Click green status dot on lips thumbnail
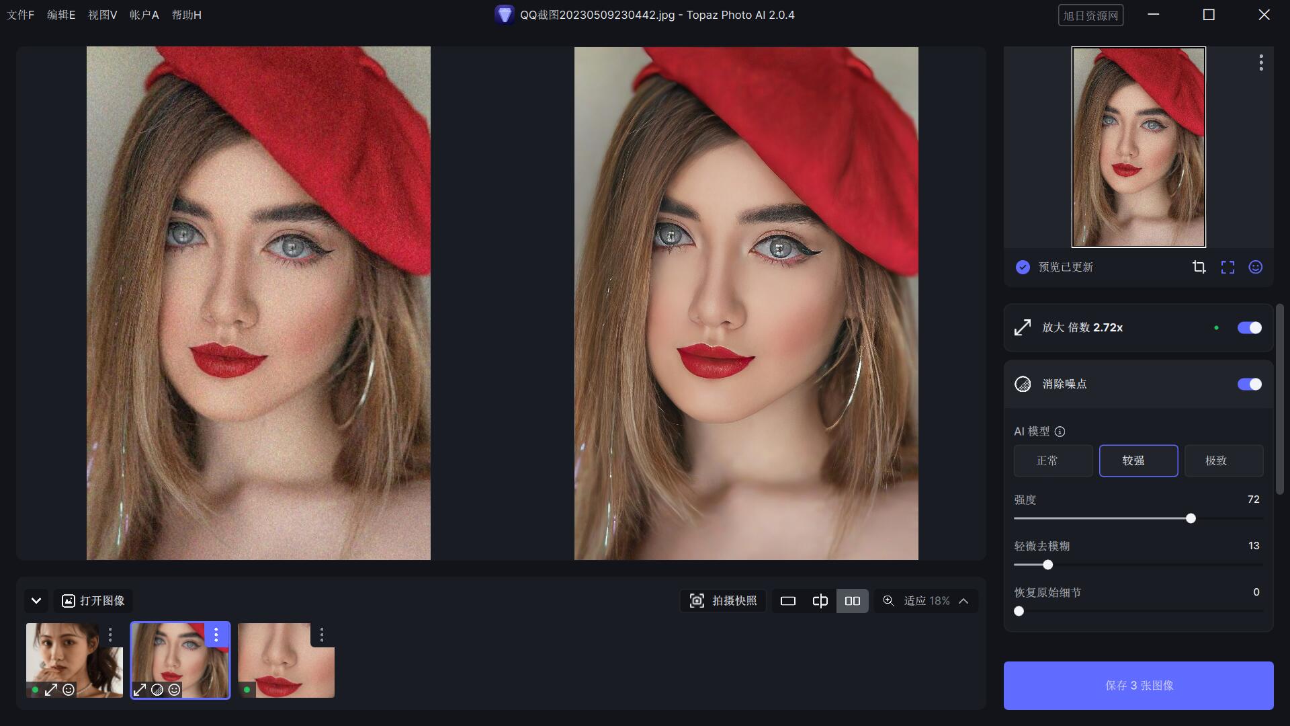The width and height of the screenshot is (1290, 726). click(247, 689)
